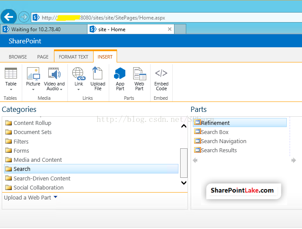
Task: Select the 'site - Home' browser tab
Action: pyautogui.click(x=131, y=29)
